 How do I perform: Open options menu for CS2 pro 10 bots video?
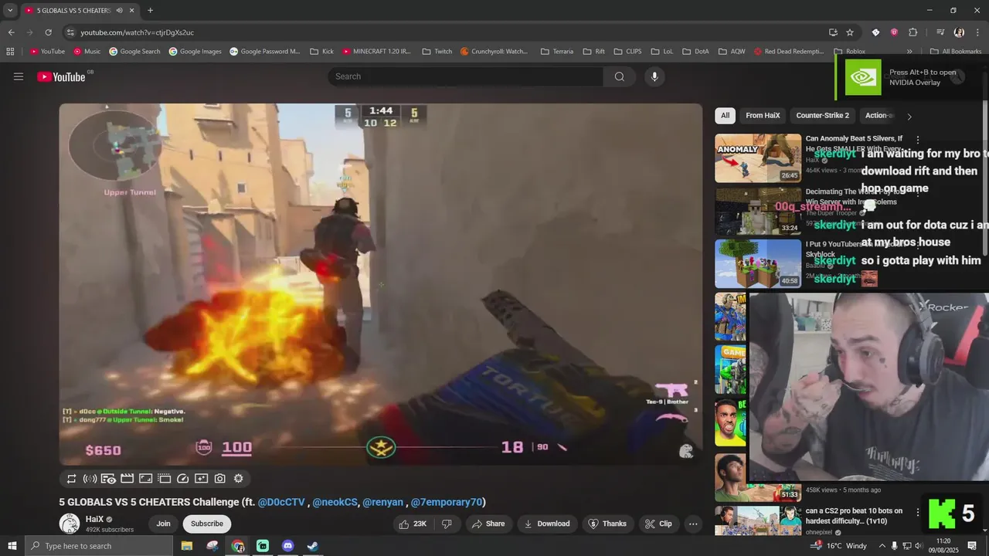coord(917,512)
